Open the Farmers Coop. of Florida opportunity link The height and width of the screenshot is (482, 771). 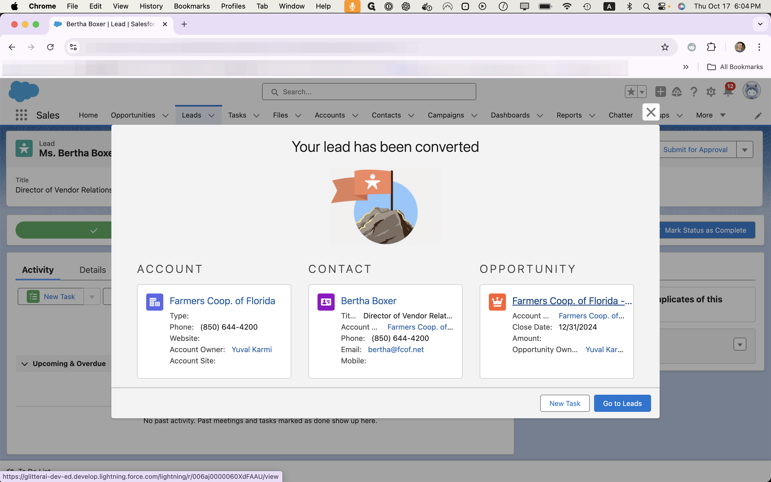[x=572, y=301]
